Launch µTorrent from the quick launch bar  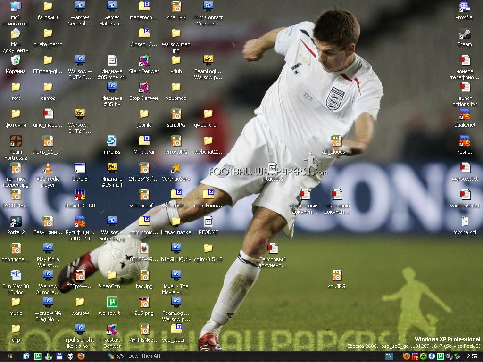coord(37,356)
